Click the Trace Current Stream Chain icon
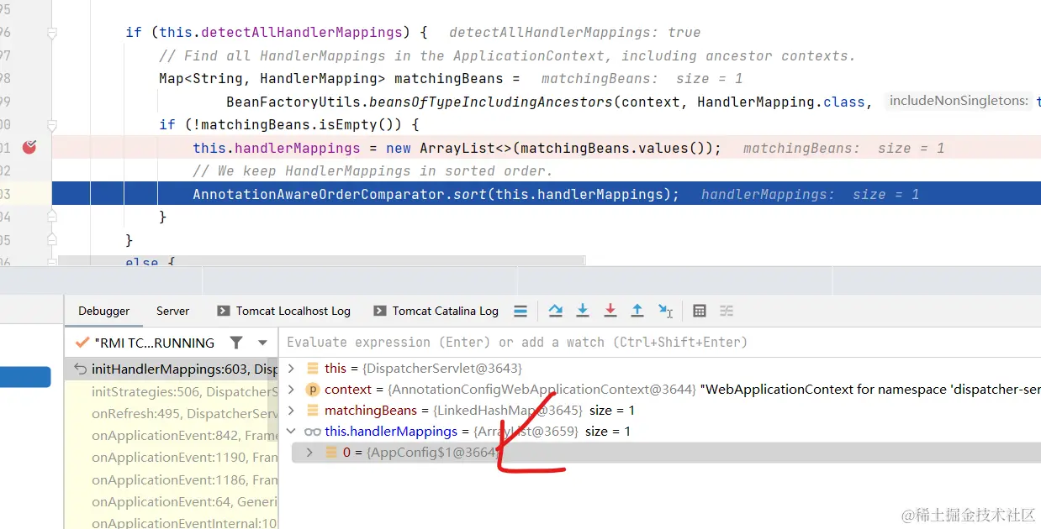This screenshot has width=1041, height=529. pos(727,311)
